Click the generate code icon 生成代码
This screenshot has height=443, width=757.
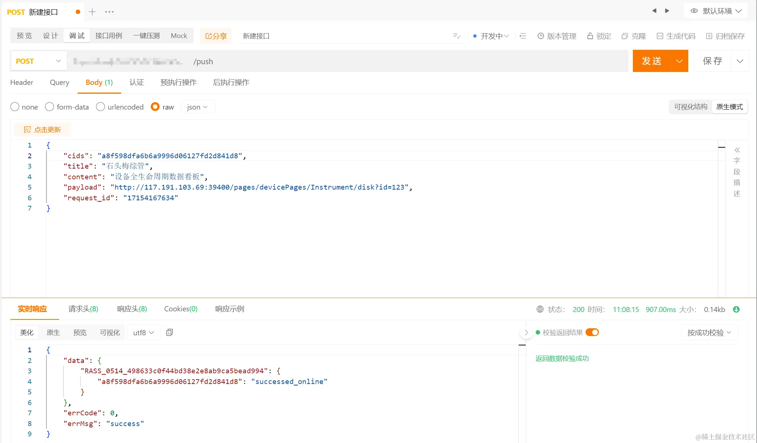coord(660,36)
